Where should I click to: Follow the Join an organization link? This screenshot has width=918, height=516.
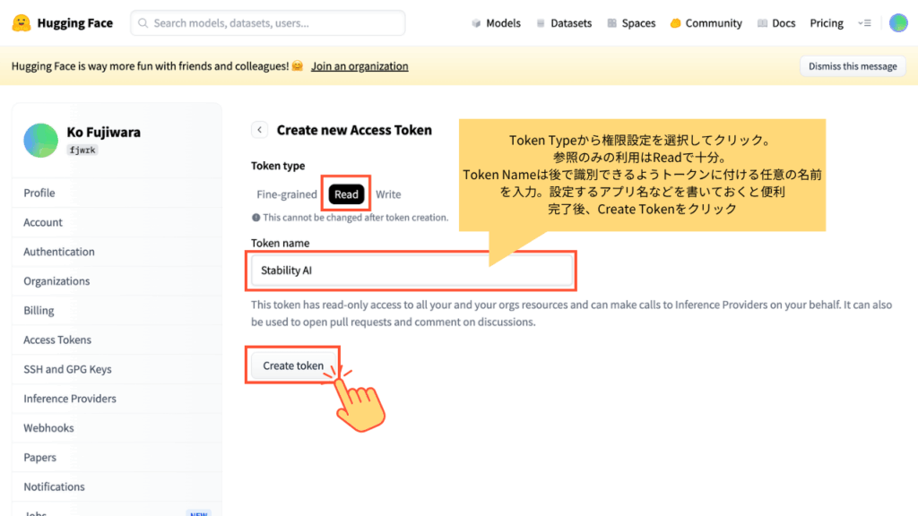(x=359, y=66)
